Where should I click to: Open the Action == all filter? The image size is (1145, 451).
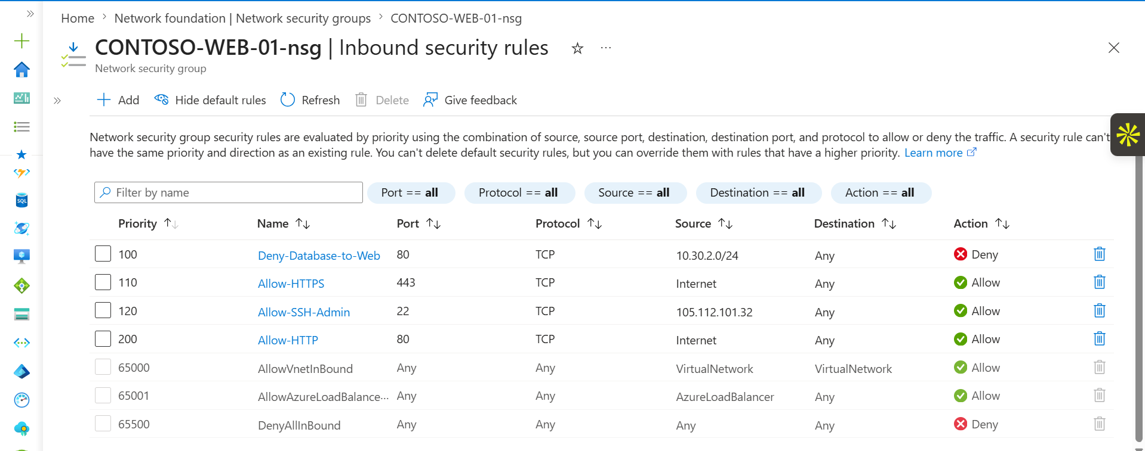click(x=881, y=193)
